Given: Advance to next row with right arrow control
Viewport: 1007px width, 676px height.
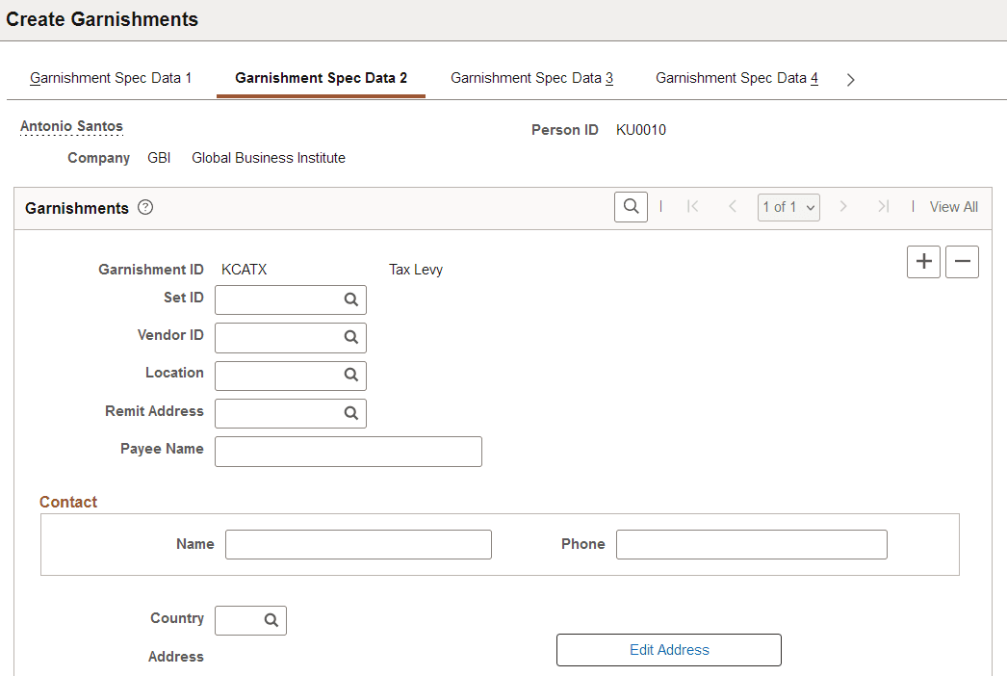Looking at the screenshot, I should coord(842,206).
